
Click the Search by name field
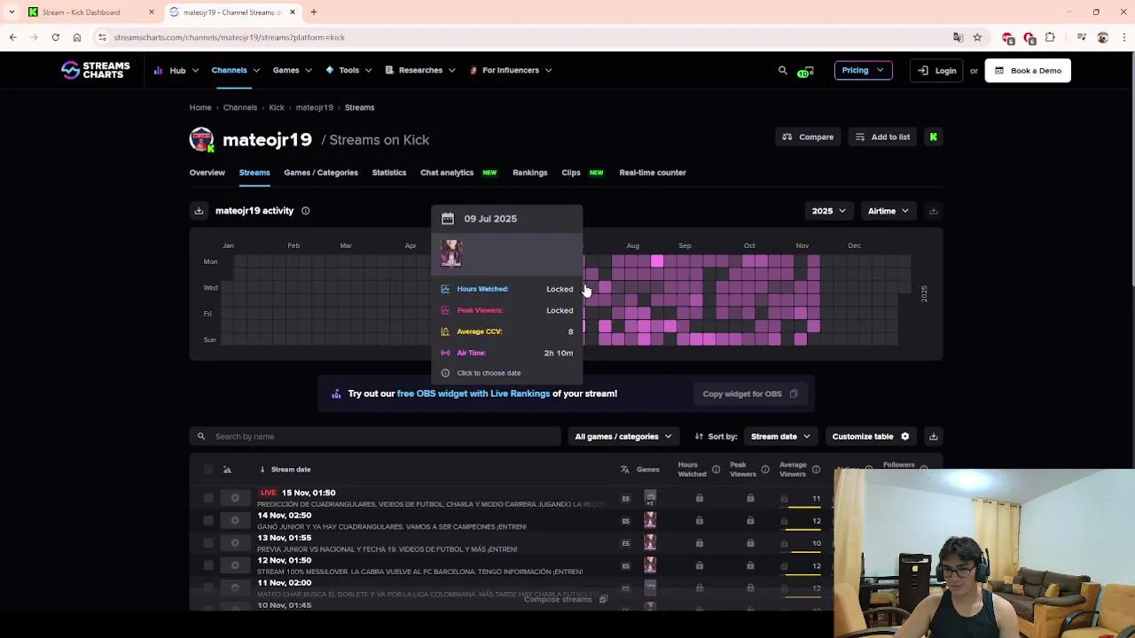click(375, 436)
